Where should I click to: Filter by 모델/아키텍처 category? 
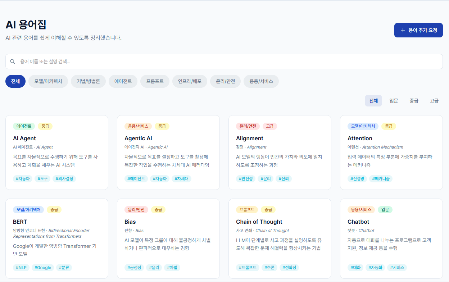tap(48, 81)
